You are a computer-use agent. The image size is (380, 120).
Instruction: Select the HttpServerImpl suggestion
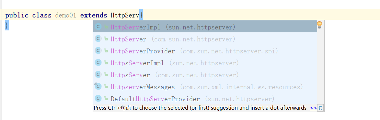205,27
